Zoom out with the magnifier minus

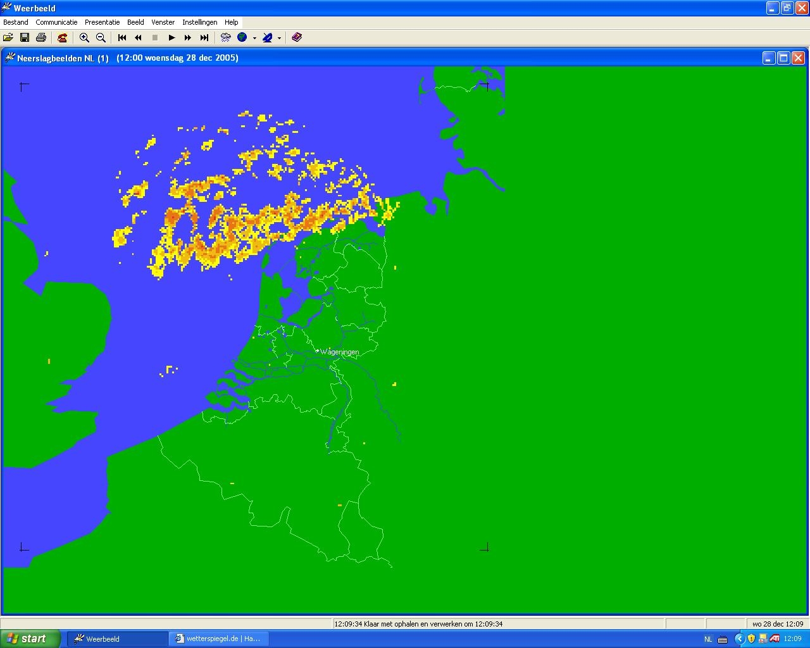click(x=101, y=38)
